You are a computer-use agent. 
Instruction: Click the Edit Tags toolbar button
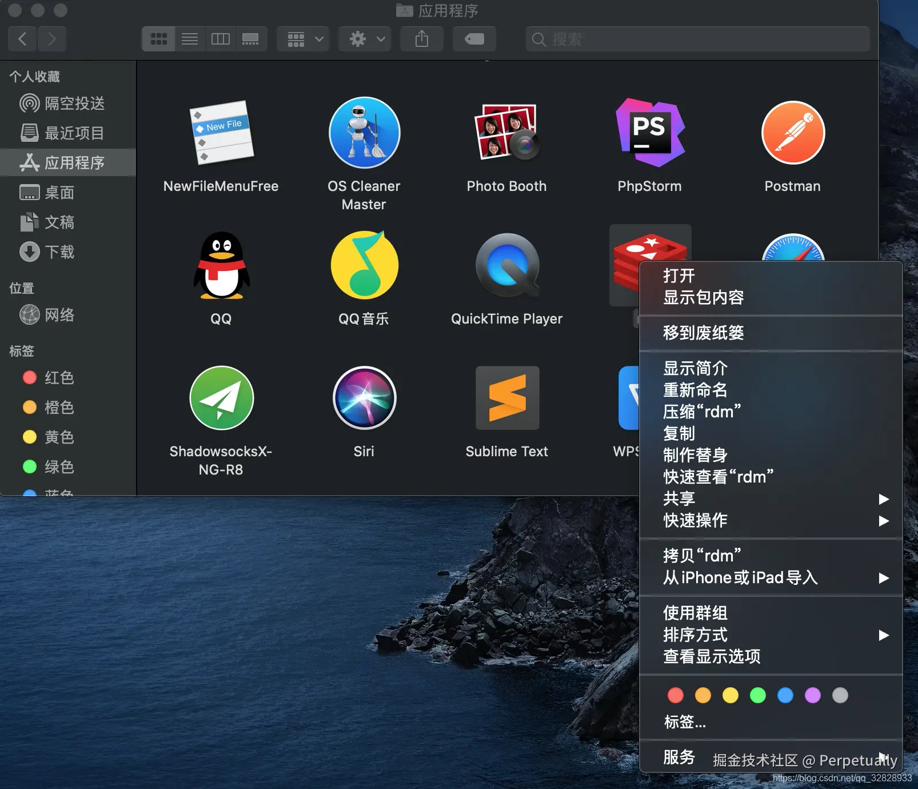(474, 39)
